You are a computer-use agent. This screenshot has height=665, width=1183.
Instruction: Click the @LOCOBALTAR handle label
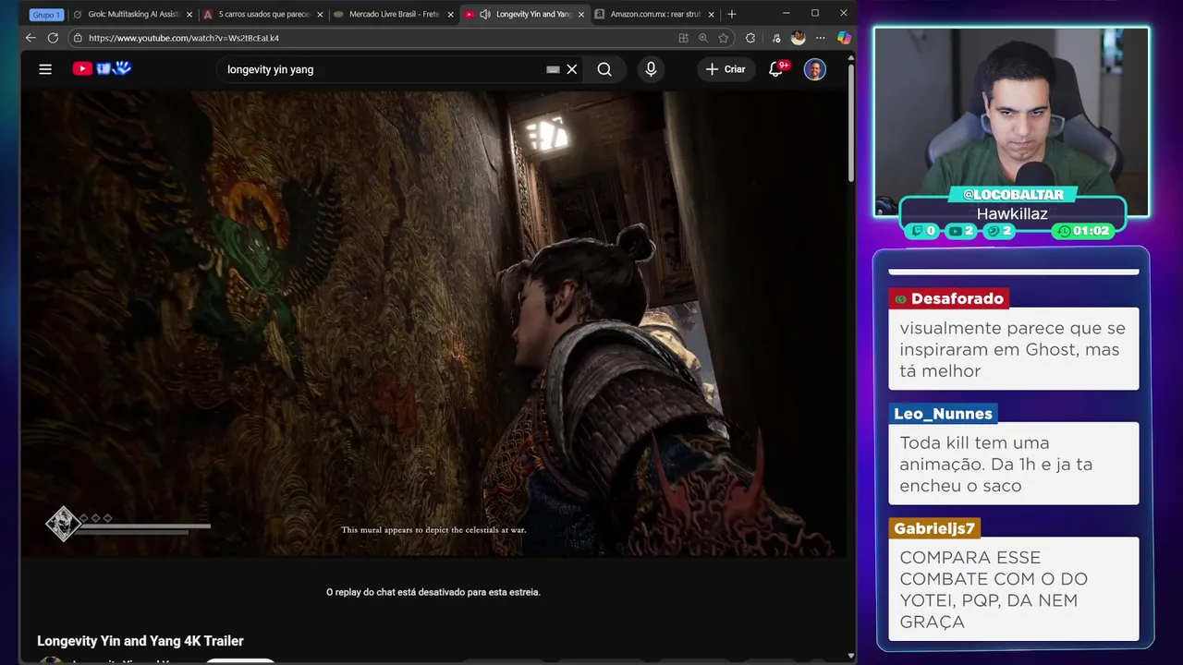click(x=1013, y=195)
